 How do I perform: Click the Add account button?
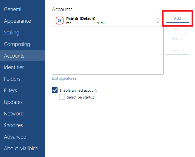tap(177, 18)
